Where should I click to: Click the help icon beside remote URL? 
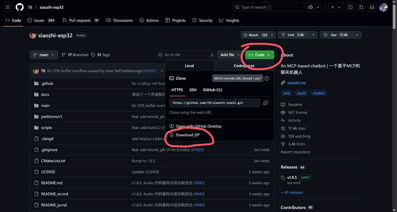tap(266, 78)
